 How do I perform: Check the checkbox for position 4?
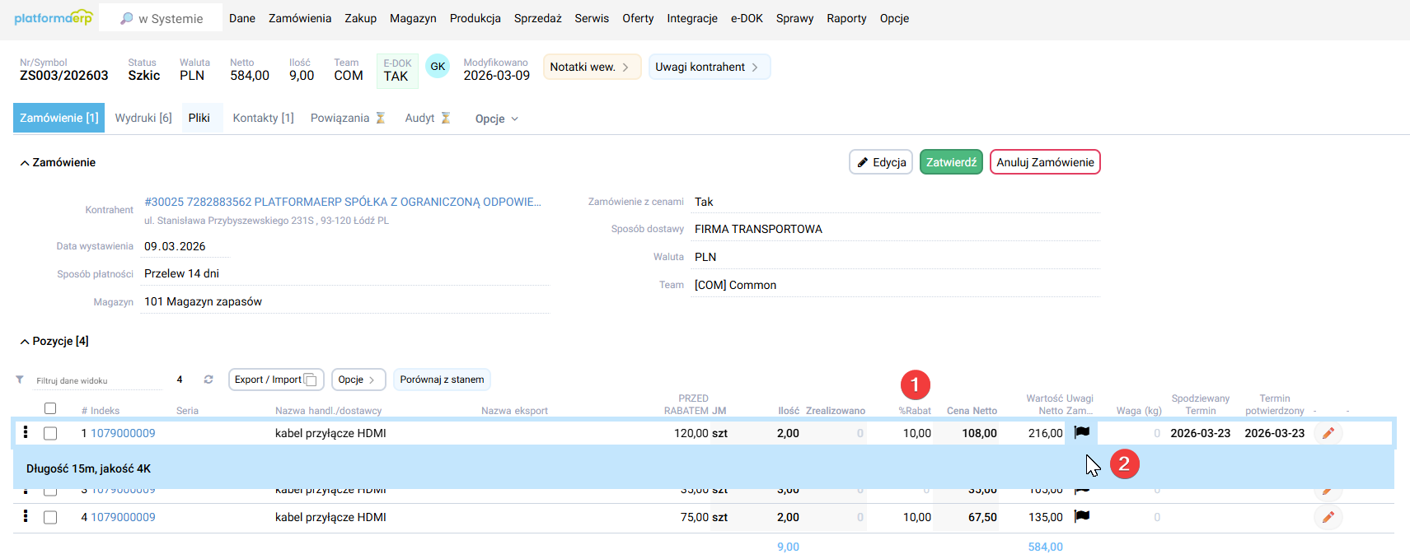point(50,517)
